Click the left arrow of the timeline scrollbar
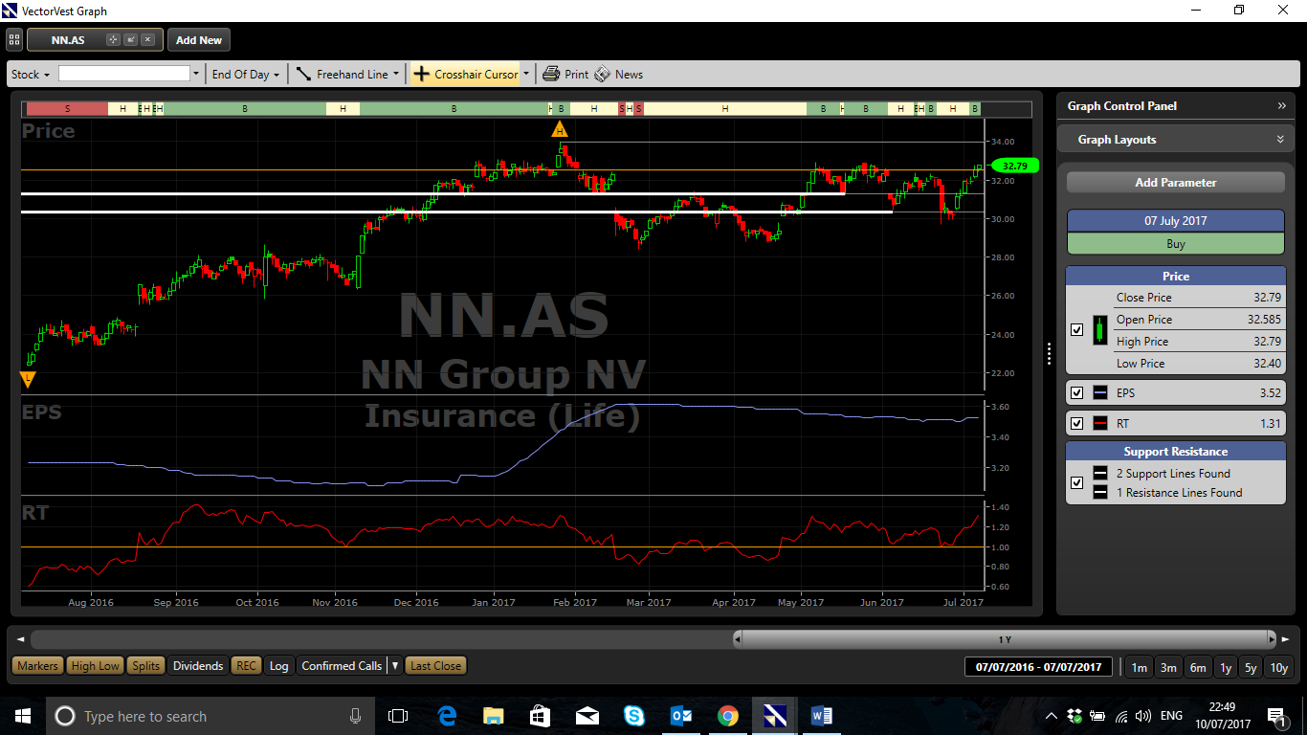Image resolution: width=1307 pixels, height=735 pixels. pyautogui.click(x=21, y=639)
